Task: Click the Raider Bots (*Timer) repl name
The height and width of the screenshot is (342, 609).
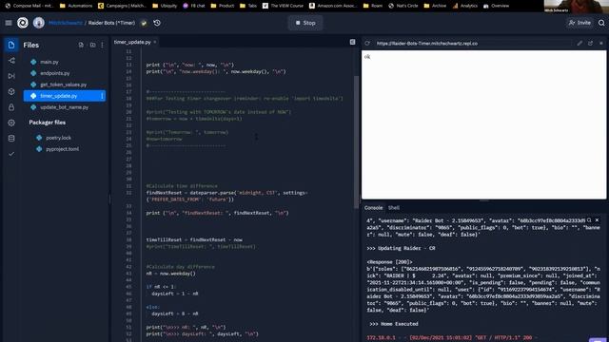Action: point(111,23)
